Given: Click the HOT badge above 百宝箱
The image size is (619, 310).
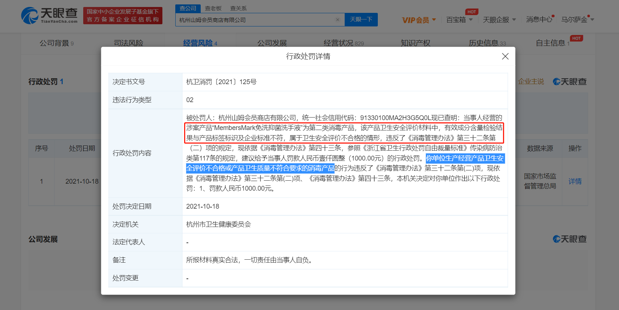Looking at the screenshot, I should pos(472,12).
